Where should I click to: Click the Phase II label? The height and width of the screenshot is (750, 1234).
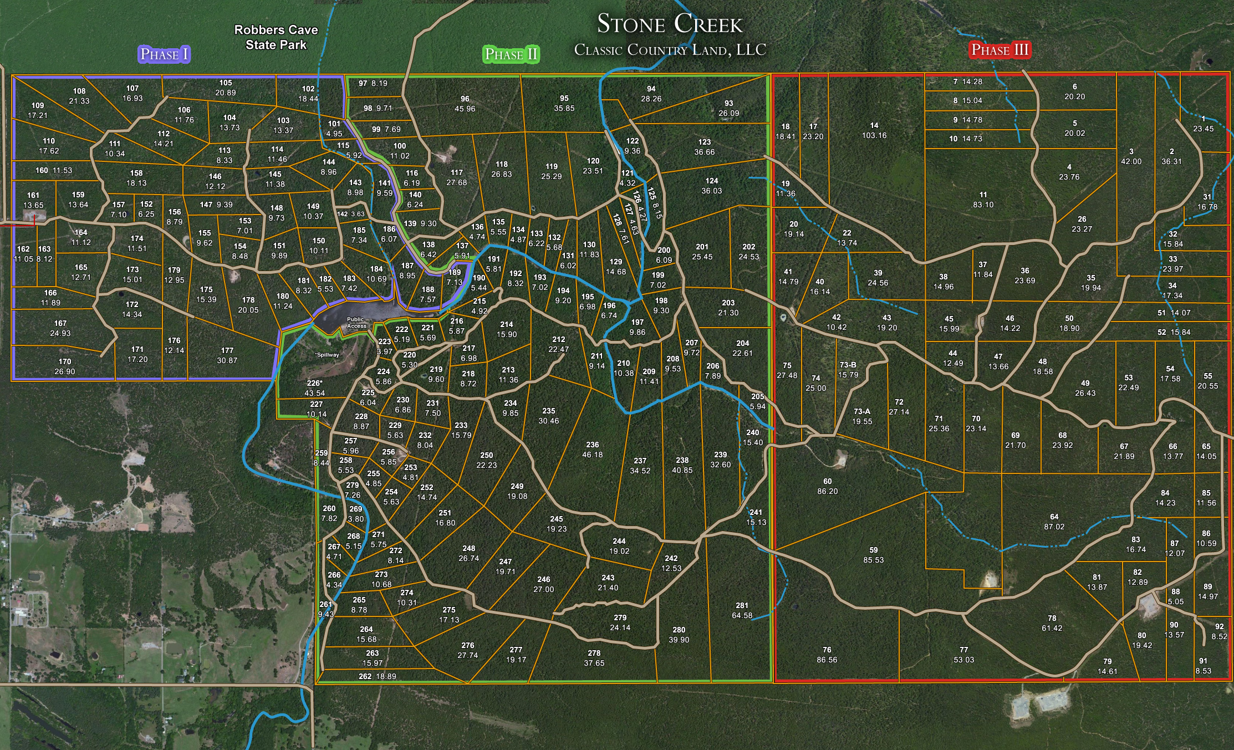click(511, 54)
